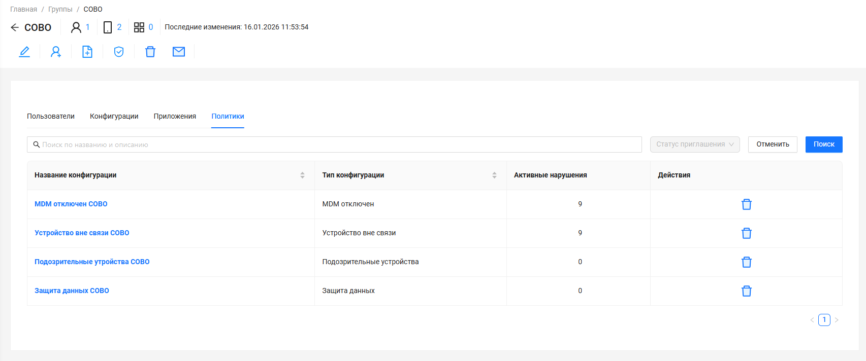The image size is (866, 361).
Task: Click the shield policy icon in toolbar
Action: point(119,52)
